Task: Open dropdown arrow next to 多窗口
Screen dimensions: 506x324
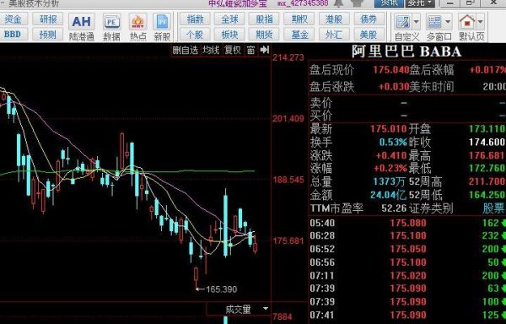Action: [448, 22]
